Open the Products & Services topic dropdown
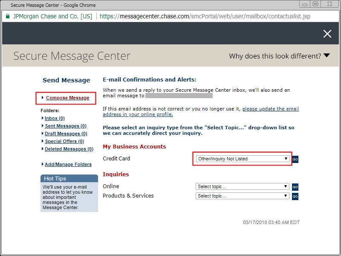341x256 pixels. (242, 196)
